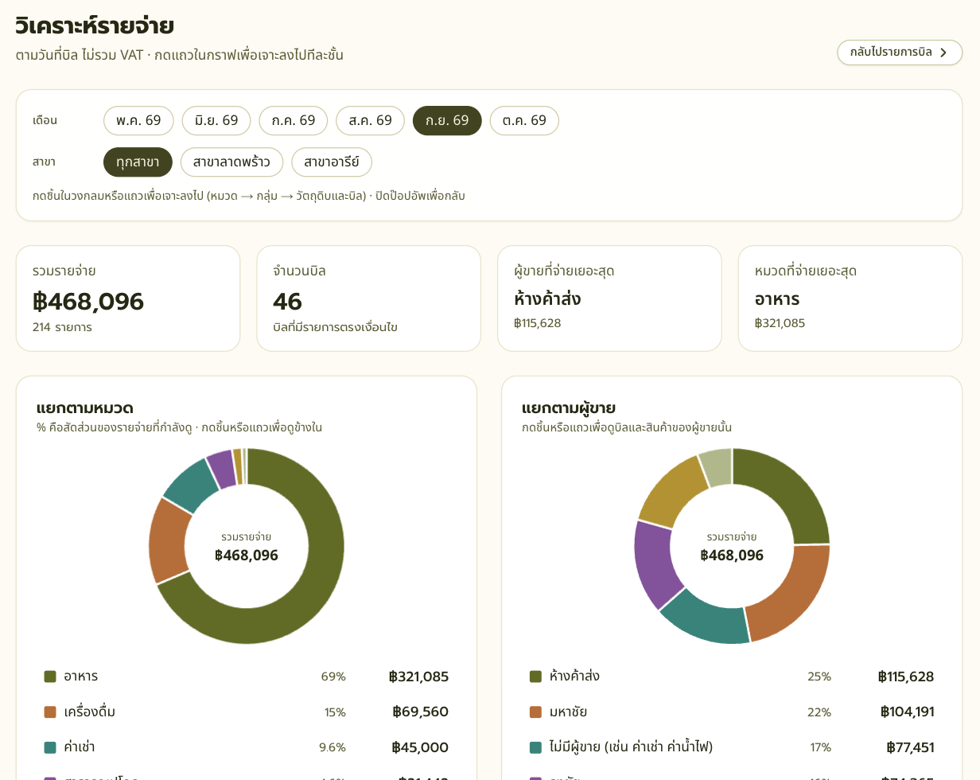The image size is (980, 780).
Task: Go back via the กลับไปรายการบิล button
Action: tap(900, 53)
